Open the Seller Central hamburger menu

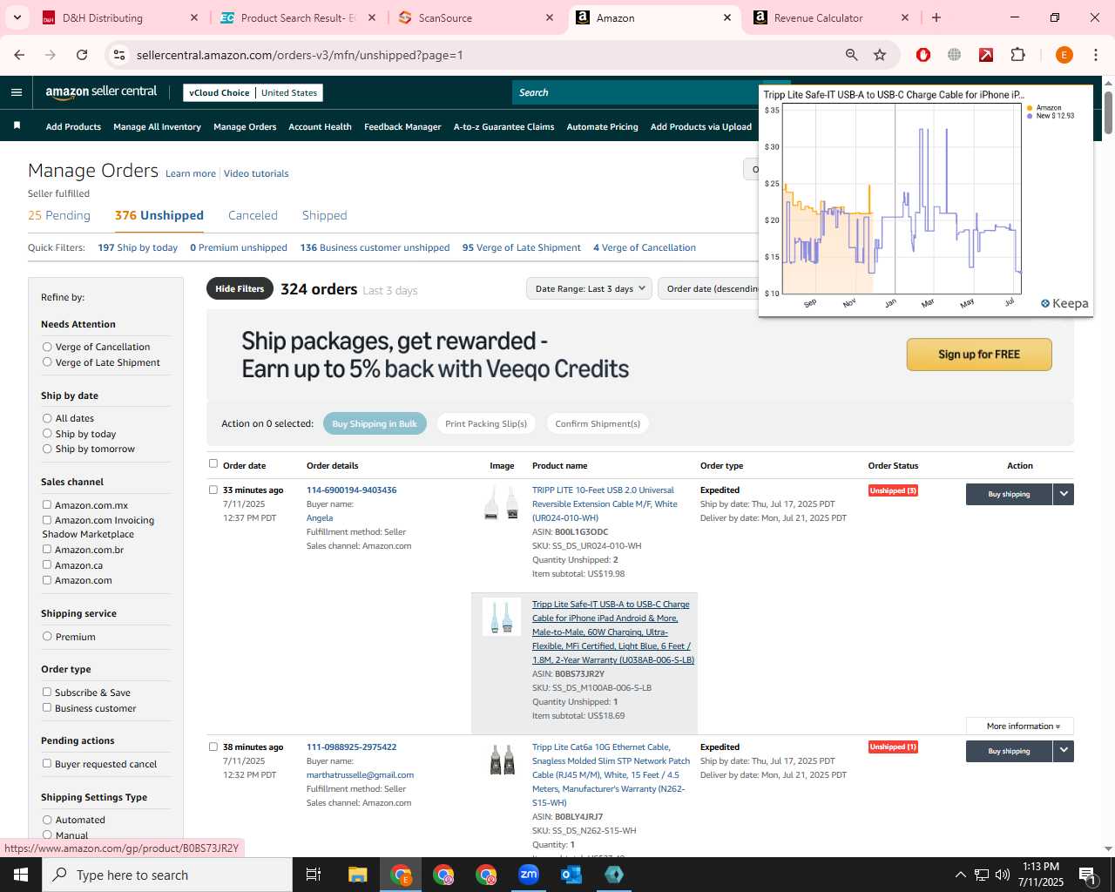tap(17, 92)
